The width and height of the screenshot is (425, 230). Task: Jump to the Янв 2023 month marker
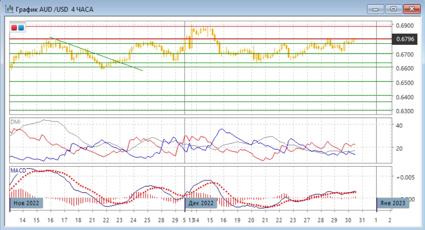pyautogui.click(x=392, y=203)
